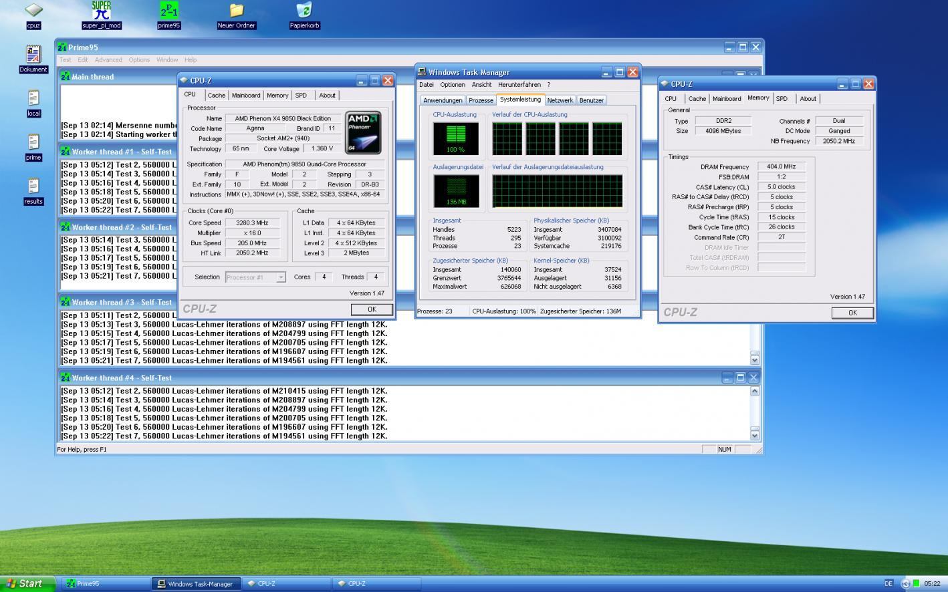Open the prime95 desktop shortcut icon
This screenshot has width=948, height=592.
169,11
